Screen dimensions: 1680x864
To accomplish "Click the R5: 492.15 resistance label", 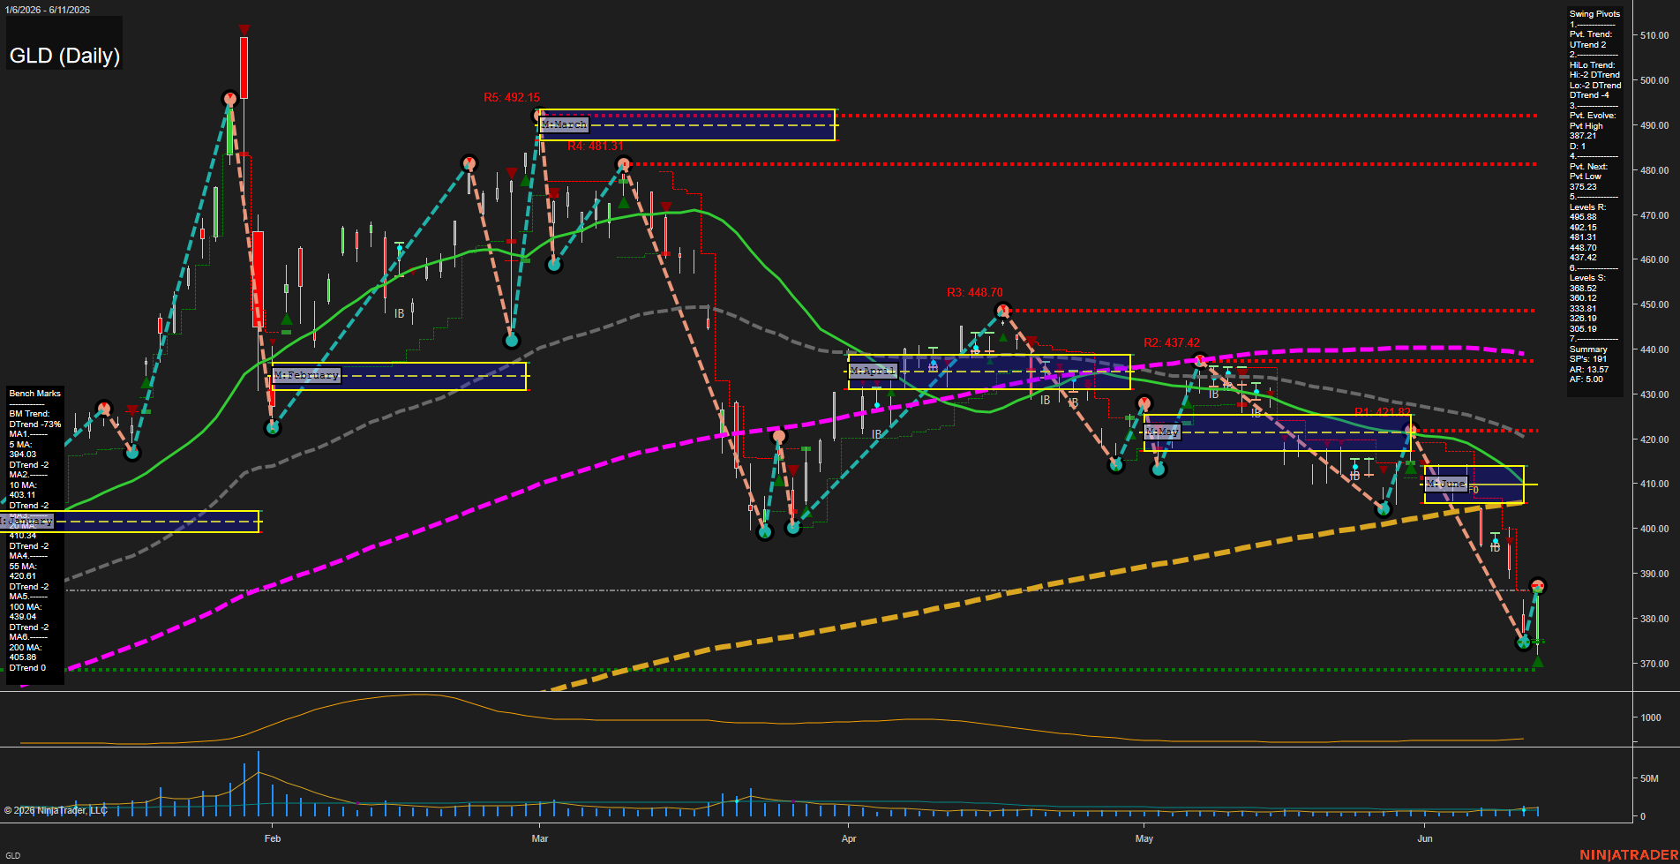I will (x=512, y=98).
